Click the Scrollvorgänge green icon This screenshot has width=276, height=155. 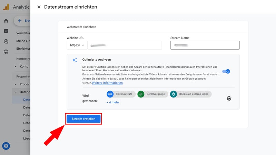141,94
